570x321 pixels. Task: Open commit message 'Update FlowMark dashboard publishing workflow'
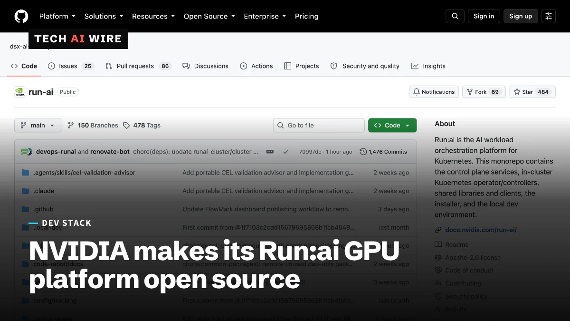(x=267, y=209)
